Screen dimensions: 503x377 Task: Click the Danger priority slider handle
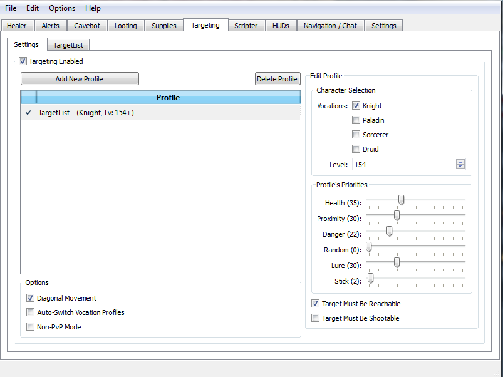(x=389, y=231)
